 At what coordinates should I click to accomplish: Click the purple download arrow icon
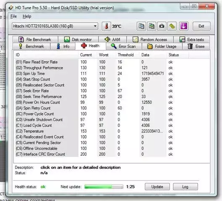coord(184,26)
